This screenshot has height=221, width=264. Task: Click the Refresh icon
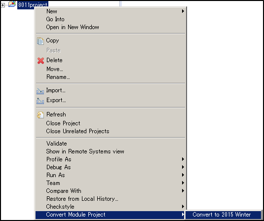coord(40,115)
